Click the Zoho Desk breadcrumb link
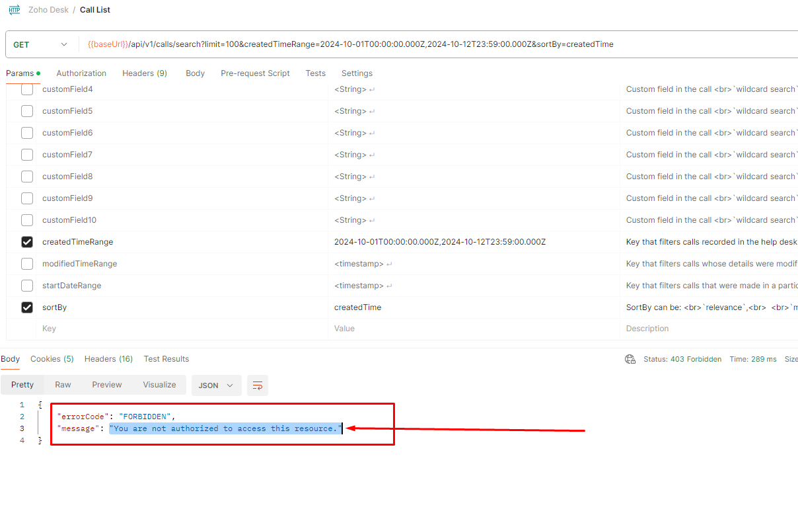The width and height of the screenshot is (798, 521). [x=48, y=10]
